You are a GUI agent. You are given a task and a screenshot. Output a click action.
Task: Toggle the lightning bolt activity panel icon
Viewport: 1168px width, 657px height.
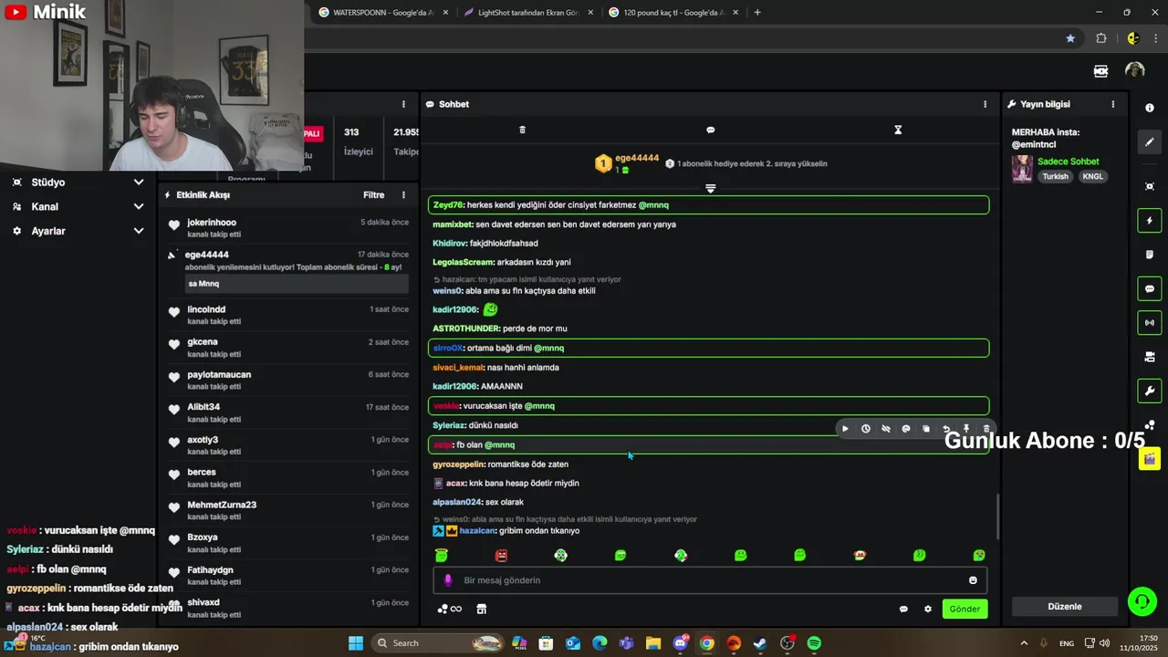1149,221
